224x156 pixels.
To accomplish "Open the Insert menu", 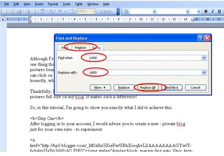I will click(x=39, y=4).
